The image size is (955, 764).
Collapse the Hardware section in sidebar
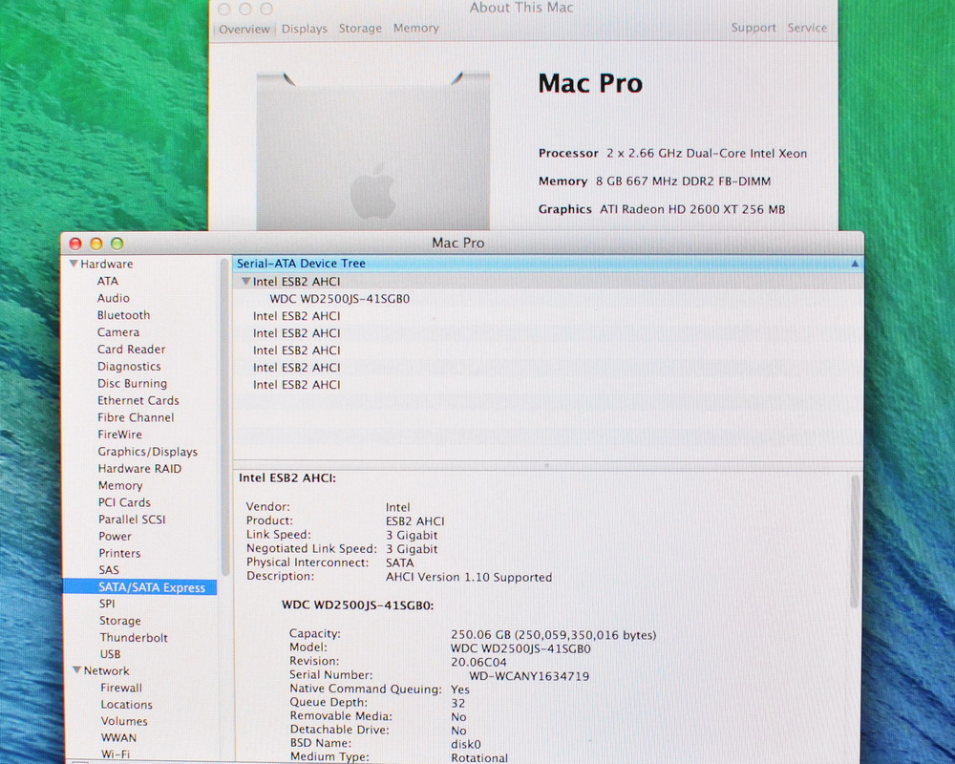(x=74, y=264)
